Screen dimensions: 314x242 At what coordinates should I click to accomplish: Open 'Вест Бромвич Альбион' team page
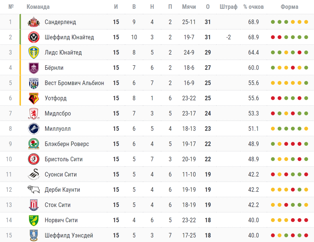tap(74, 83)
